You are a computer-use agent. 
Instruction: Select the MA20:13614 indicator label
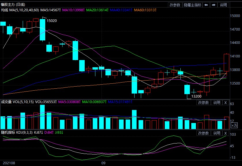[x=97, y=10]
